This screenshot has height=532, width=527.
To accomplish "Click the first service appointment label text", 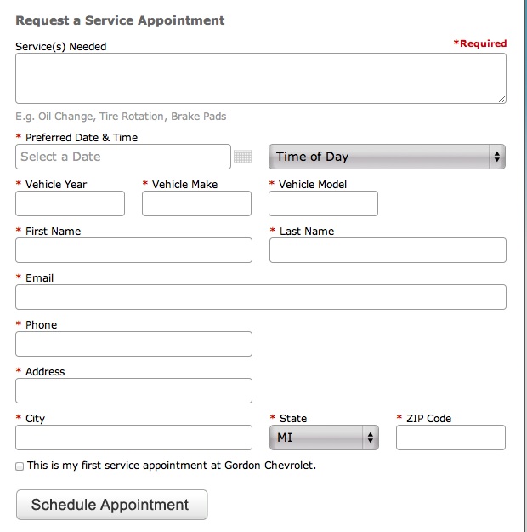I will (x=172, y=466).
